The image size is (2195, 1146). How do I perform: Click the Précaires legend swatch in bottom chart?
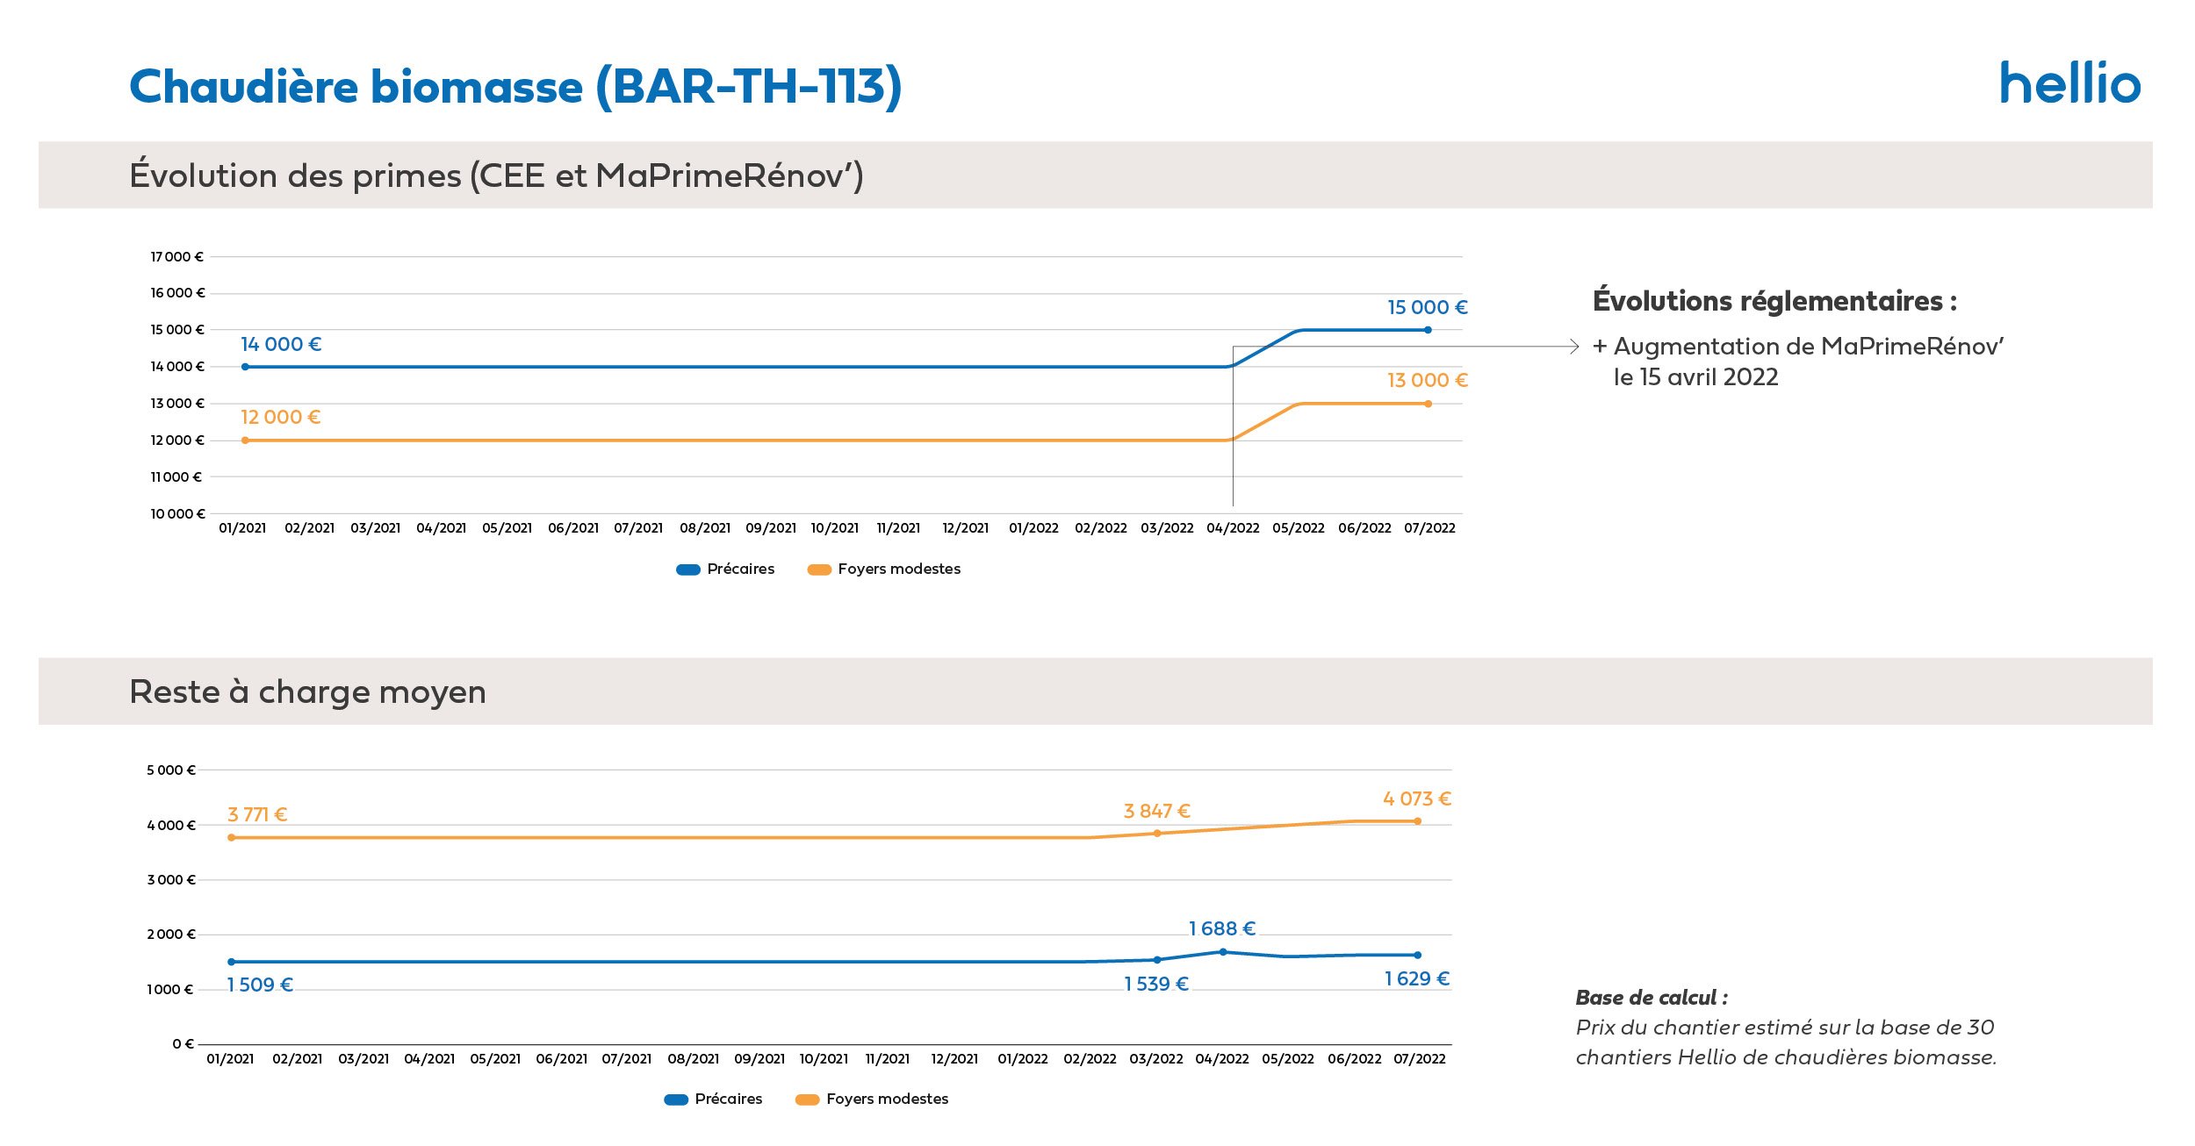point(676,1099)
